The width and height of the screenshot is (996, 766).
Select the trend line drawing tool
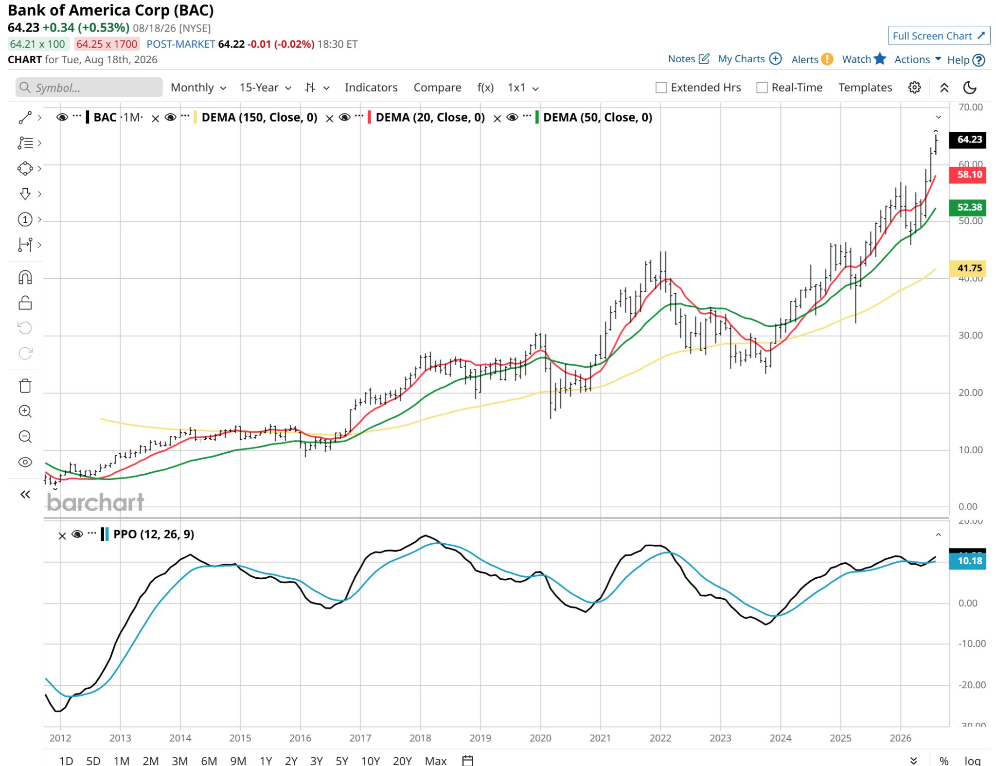[x=25, y=118]
